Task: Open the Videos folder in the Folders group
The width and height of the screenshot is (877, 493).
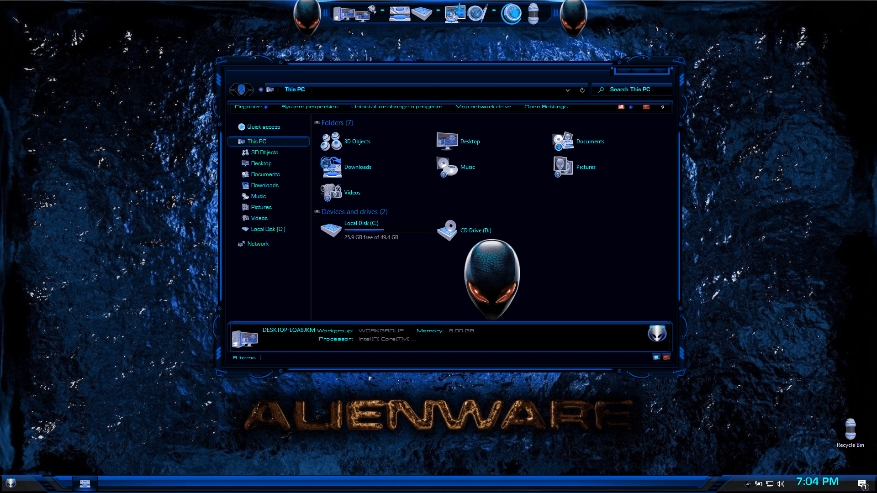Action: point(331,193)
